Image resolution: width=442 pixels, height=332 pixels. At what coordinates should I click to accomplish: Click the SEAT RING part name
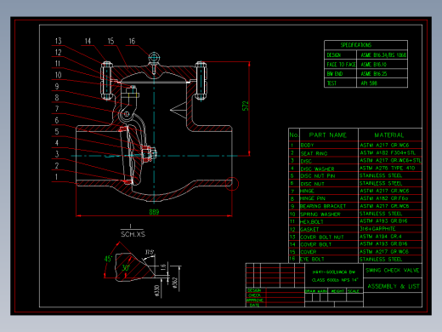[x=314, y=153]
